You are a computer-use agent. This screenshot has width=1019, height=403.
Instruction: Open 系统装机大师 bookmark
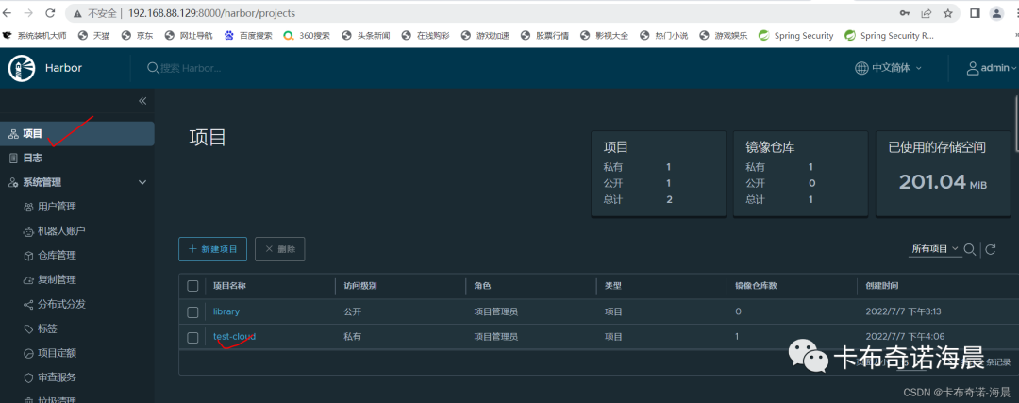point(35,36)
